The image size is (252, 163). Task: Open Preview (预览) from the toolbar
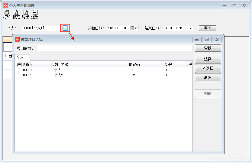coord(16,15)
